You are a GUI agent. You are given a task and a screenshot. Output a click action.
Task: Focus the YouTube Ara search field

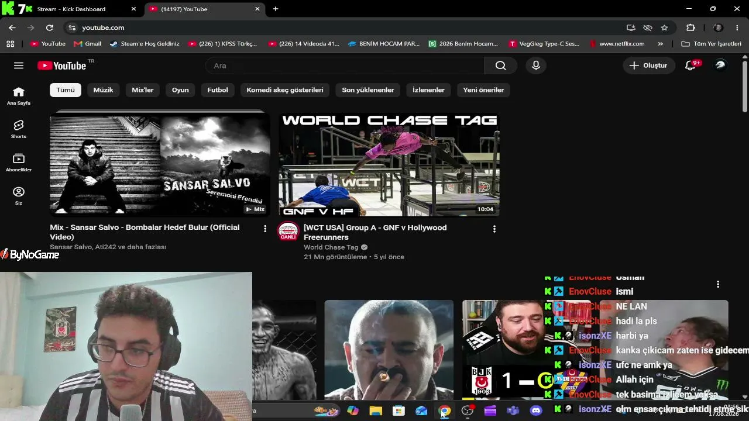[x=345, y=65]
